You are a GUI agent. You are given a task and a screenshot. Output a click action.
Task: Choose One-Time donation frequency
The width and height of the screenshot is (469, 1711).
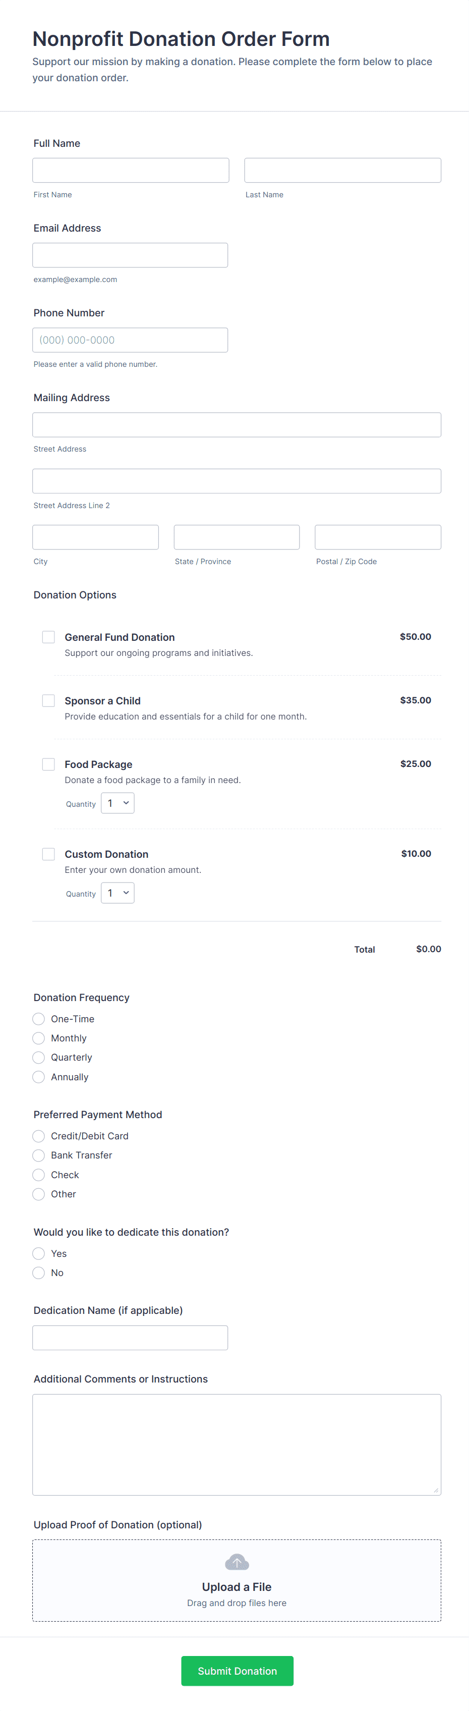pyautogui.click(x=38, y=1019)
